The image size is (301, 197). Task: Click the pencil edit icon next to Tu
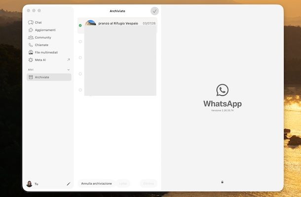(68, 184)
